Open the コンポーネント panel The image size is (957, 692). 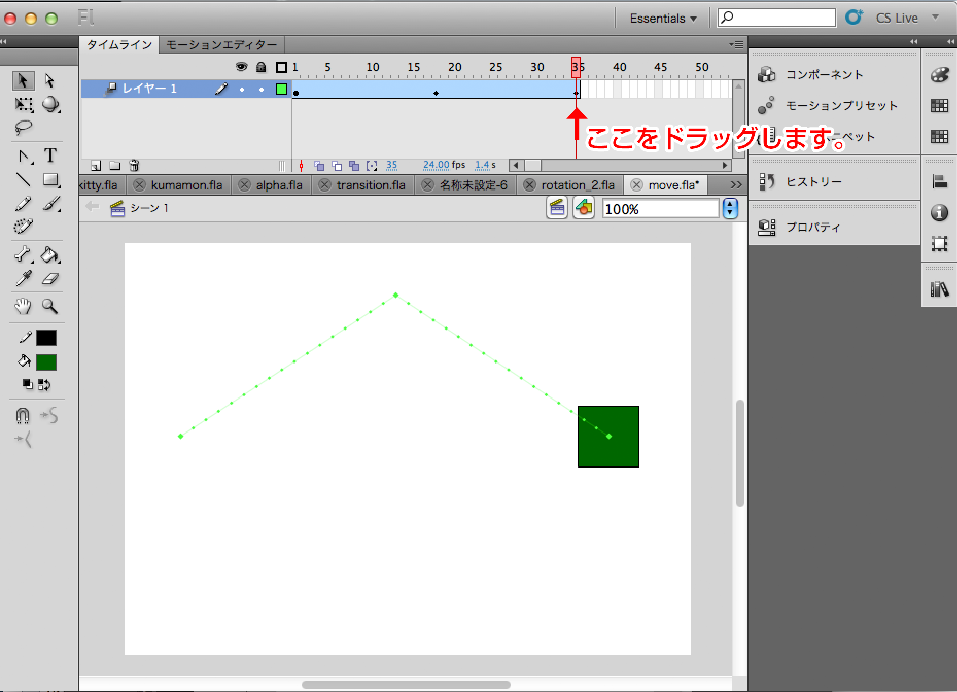click(824, 75)
